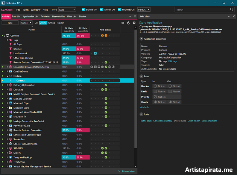
Task: Click the Cortana circle icon
Action: (11, 76)
